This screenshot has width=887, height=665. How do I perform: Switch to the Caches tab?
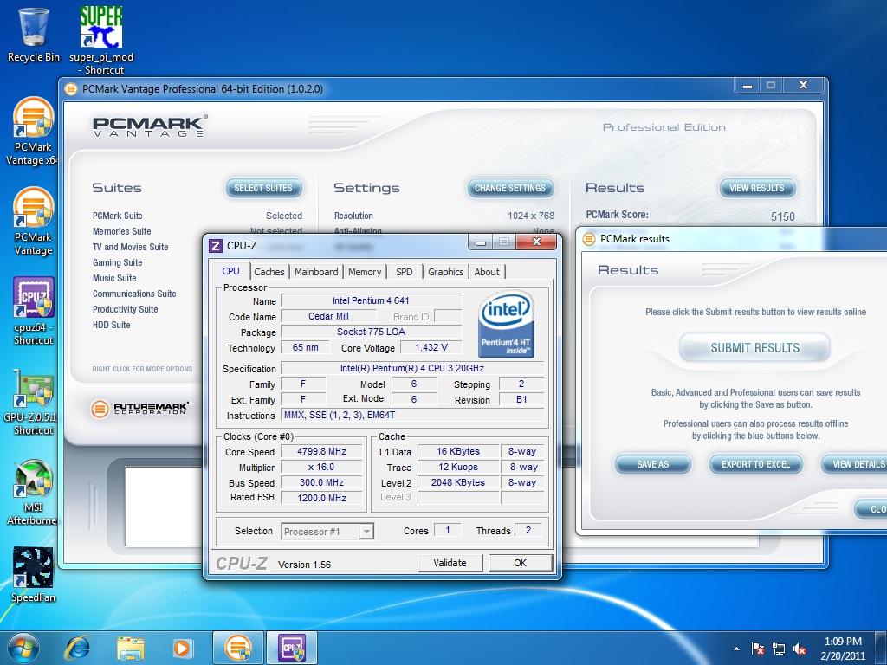pos(269,272)
